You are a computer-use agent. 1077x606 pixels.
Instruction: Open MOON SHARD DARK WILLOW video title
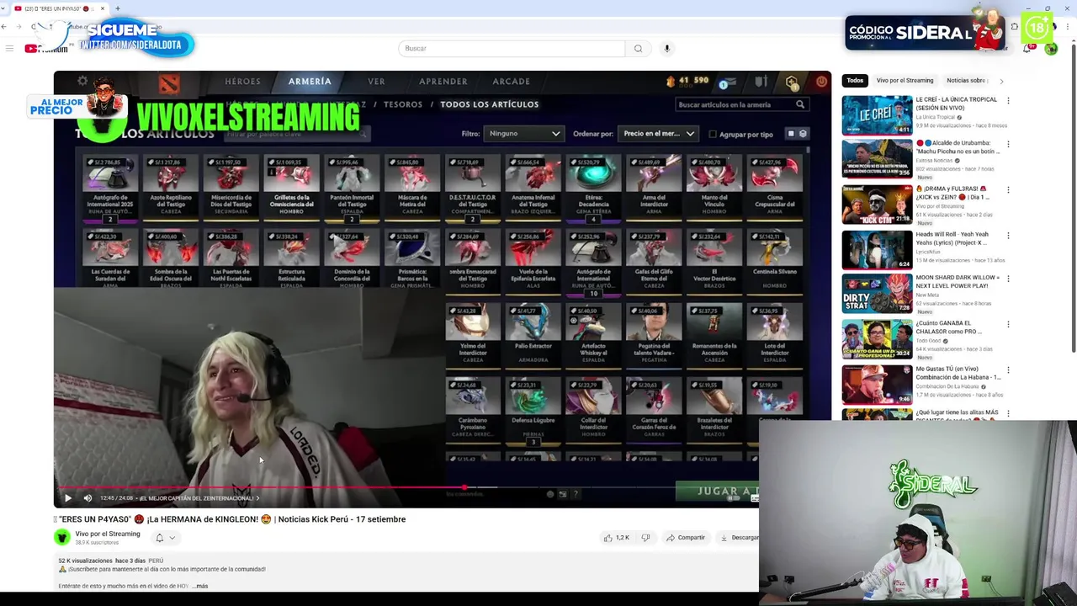point(958,281)
